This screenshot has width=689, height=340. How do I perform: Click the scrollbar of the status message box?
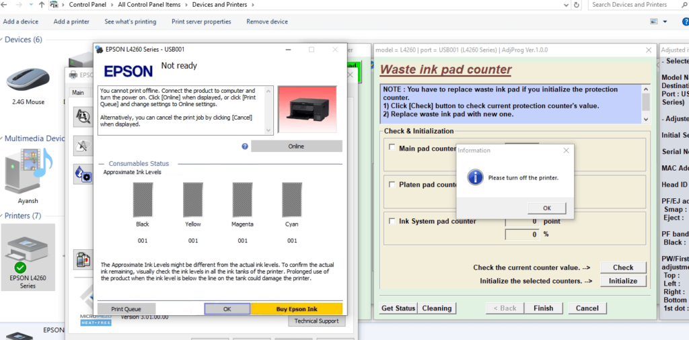pyautogui.click(x=269, y=110)
